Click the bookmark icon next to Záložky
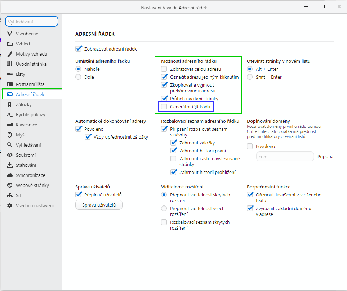 9,104
